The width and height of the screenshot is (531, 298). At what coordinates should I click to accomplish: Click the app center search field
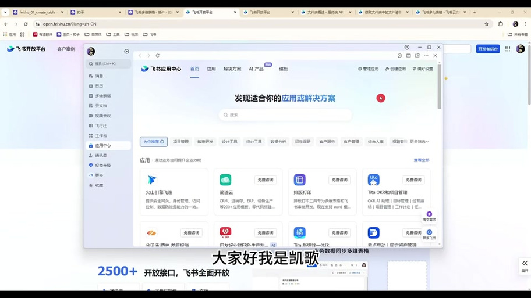(285, 115)
